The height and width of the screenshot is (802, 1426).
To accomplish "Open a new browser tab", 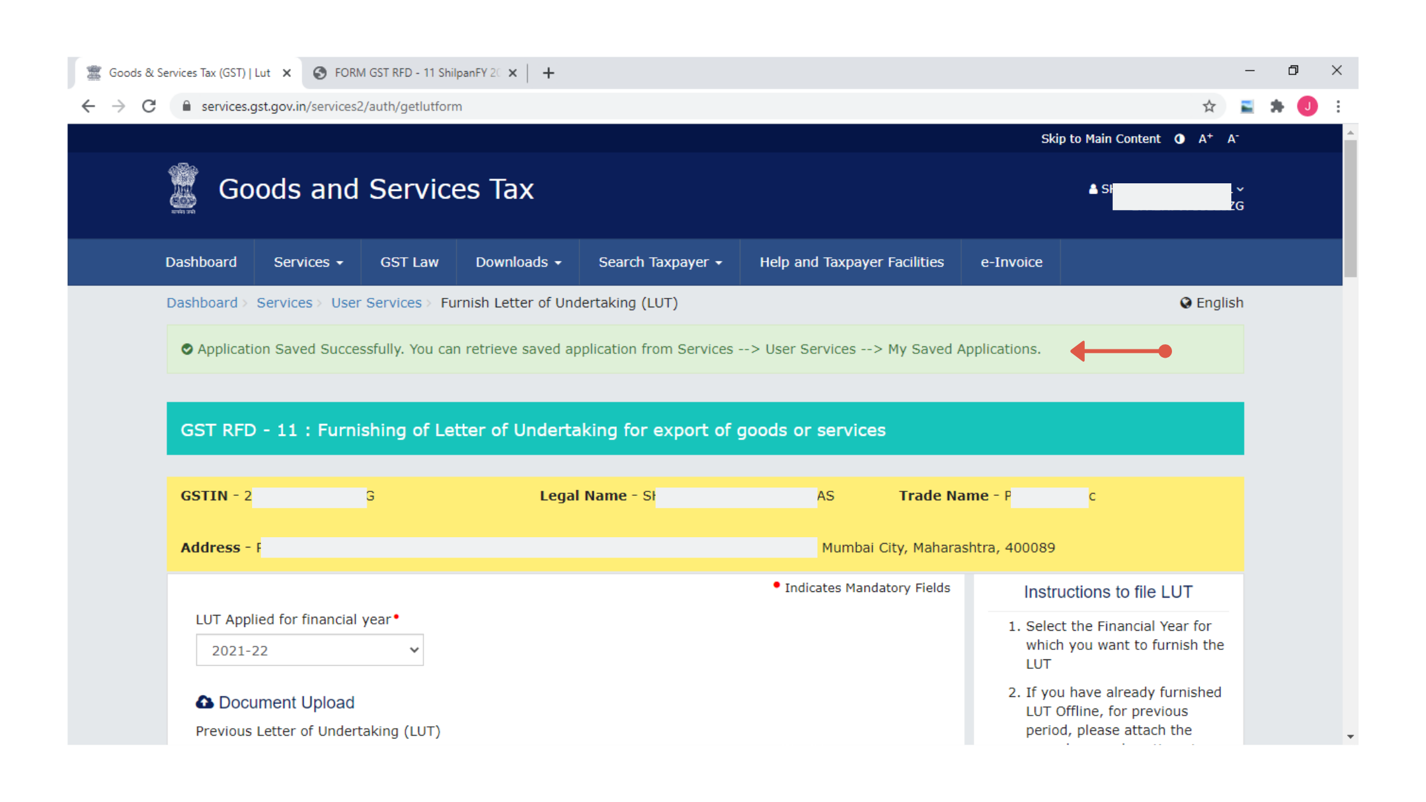I will coord(548,73).
